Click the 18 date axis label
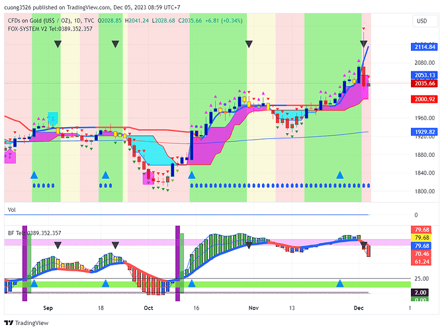Viewport: 444px width, 331px height. pyautogui.click(x=101, y=308)
